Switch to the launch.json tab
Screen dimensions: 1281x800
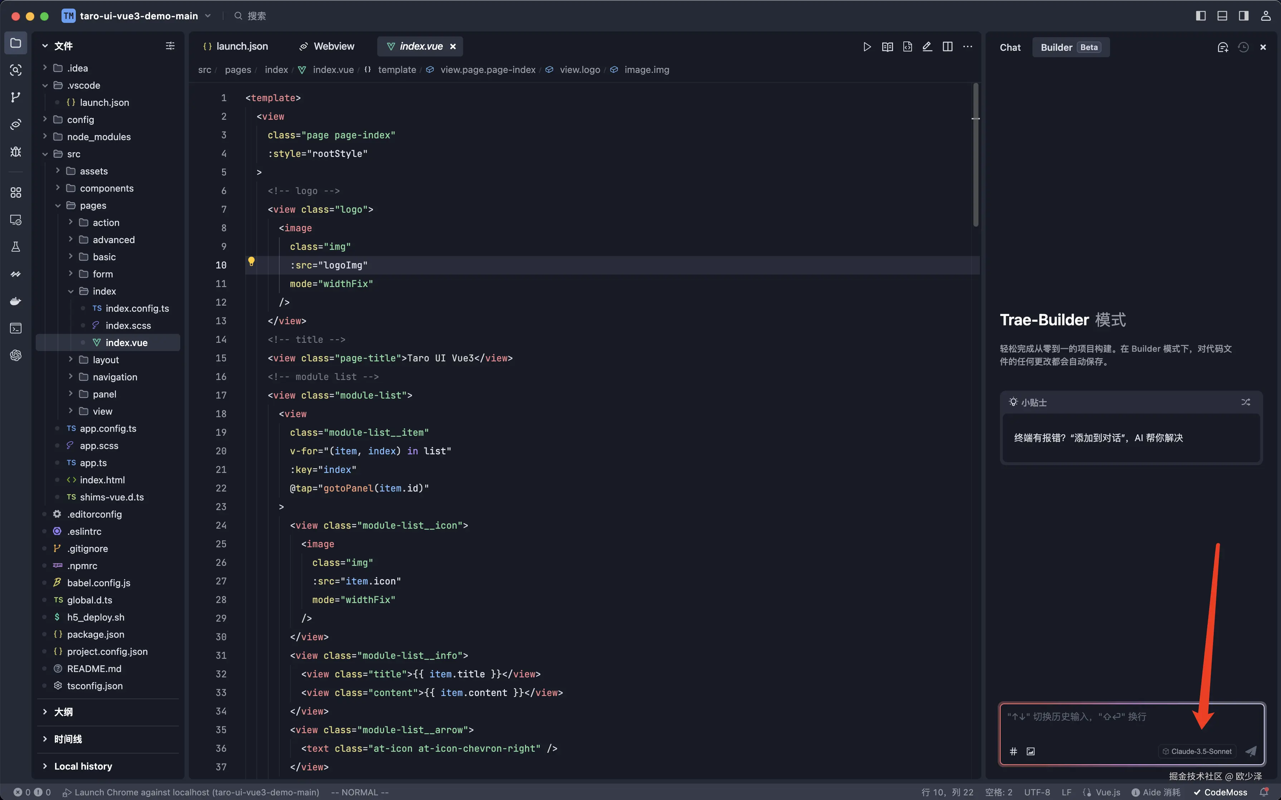236,46
